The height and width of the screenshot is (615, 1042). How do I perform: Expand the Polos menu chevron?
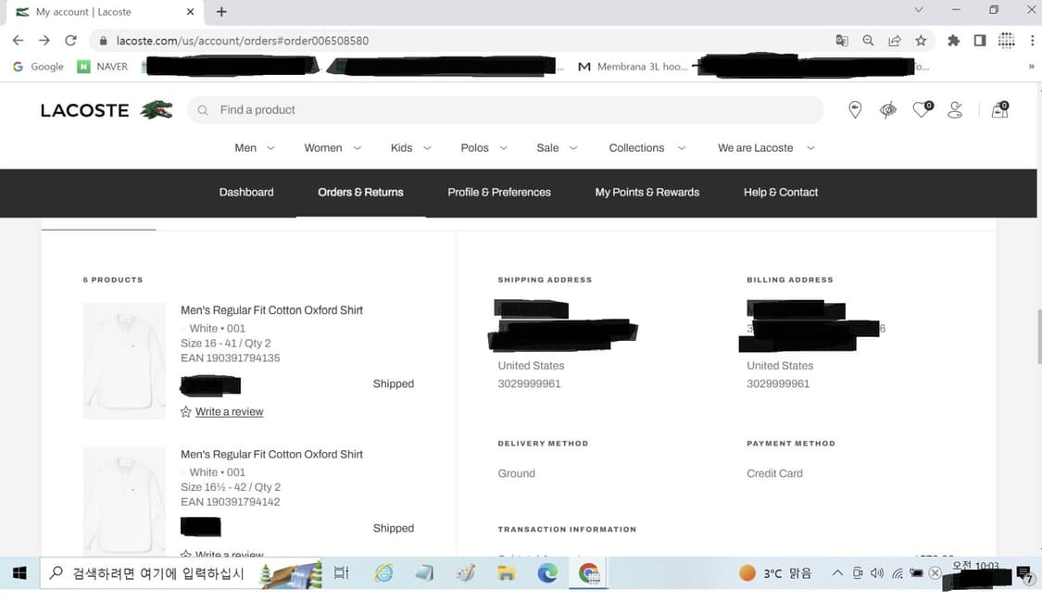click(503, 148)
